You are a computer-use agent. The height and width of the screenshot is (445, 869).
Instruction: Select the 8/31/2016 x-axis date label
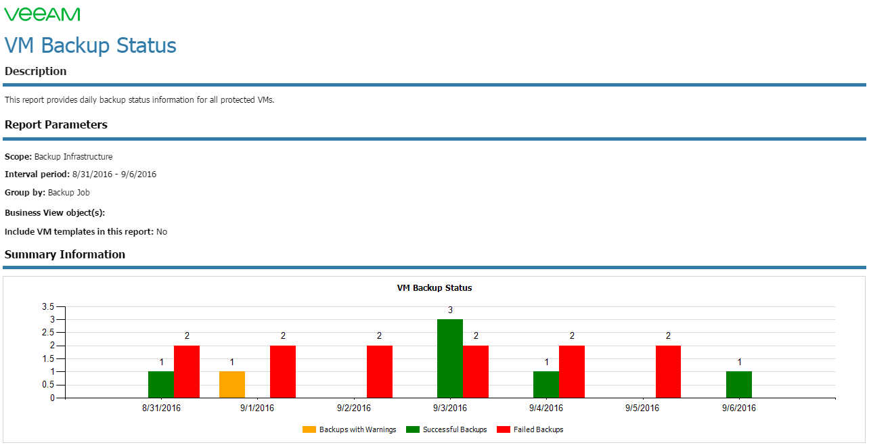tap(161, 408)
